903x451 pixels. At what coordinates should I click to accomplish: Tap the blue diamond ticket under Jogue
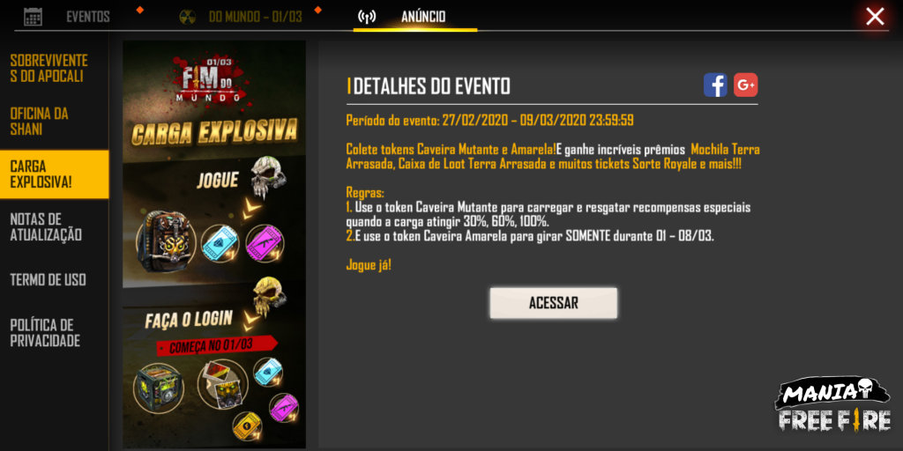220,242
